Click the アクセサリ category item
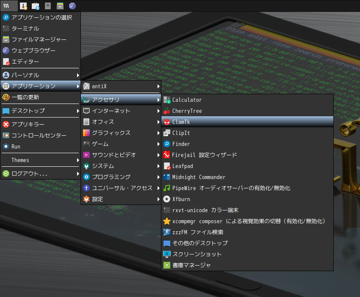Viewport: 360px width, 297px height. click(121, 100)
